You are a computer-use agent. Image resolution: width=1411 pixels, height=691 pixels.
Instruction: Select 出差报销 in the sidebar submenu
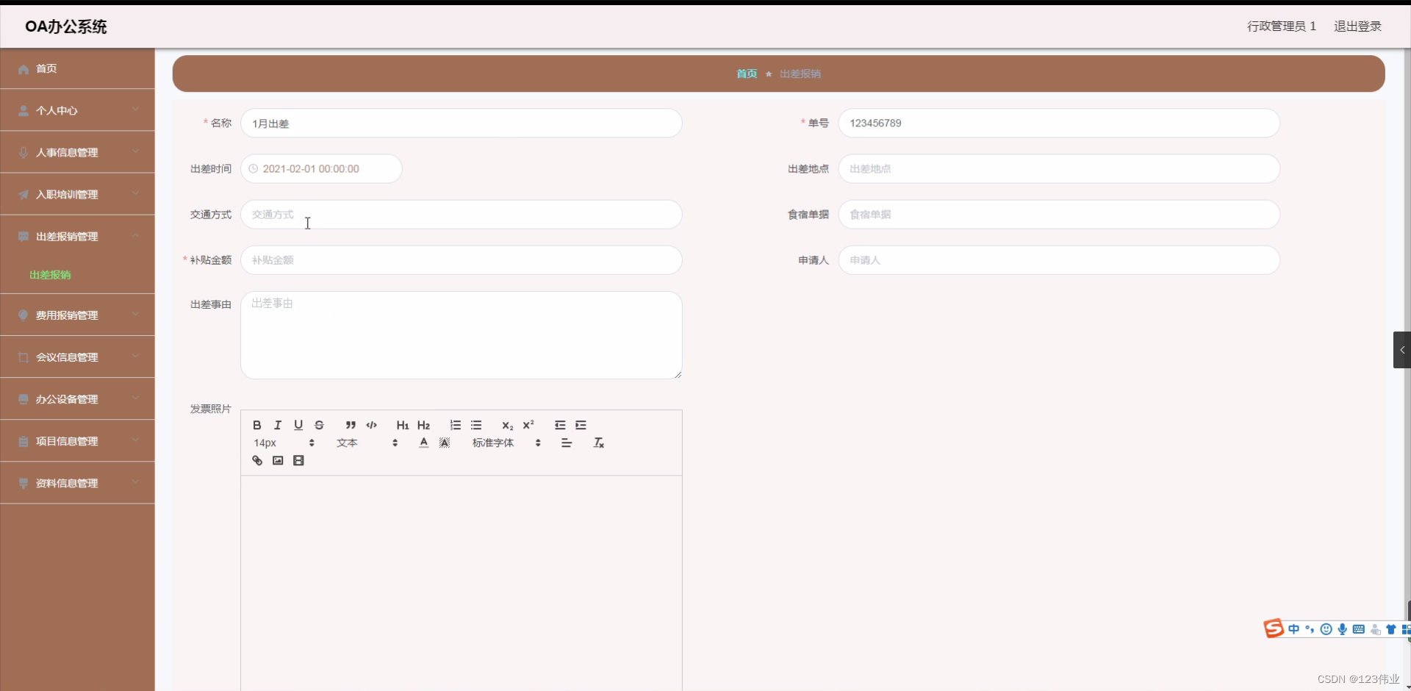tap(49, 274)
